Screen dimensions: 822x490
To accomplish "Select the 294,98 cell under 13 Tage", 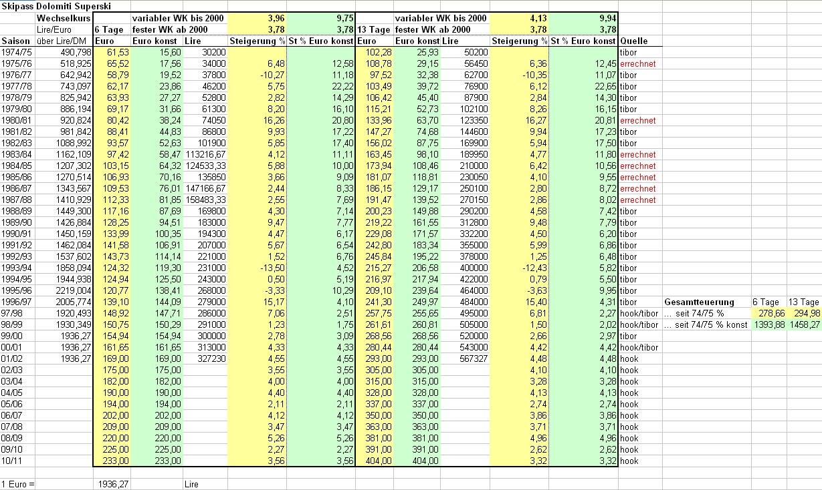I will [803, 313].
